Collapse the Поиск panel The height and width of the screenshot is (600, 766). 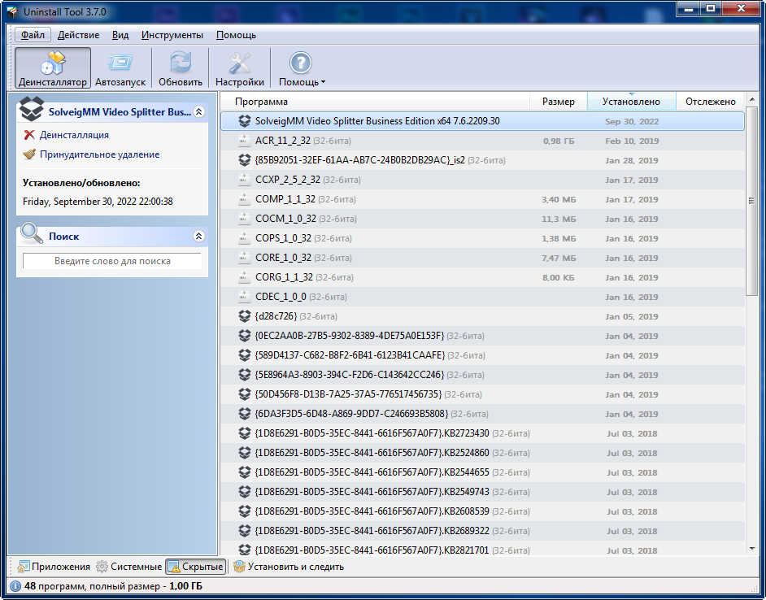tap(199, 237)
